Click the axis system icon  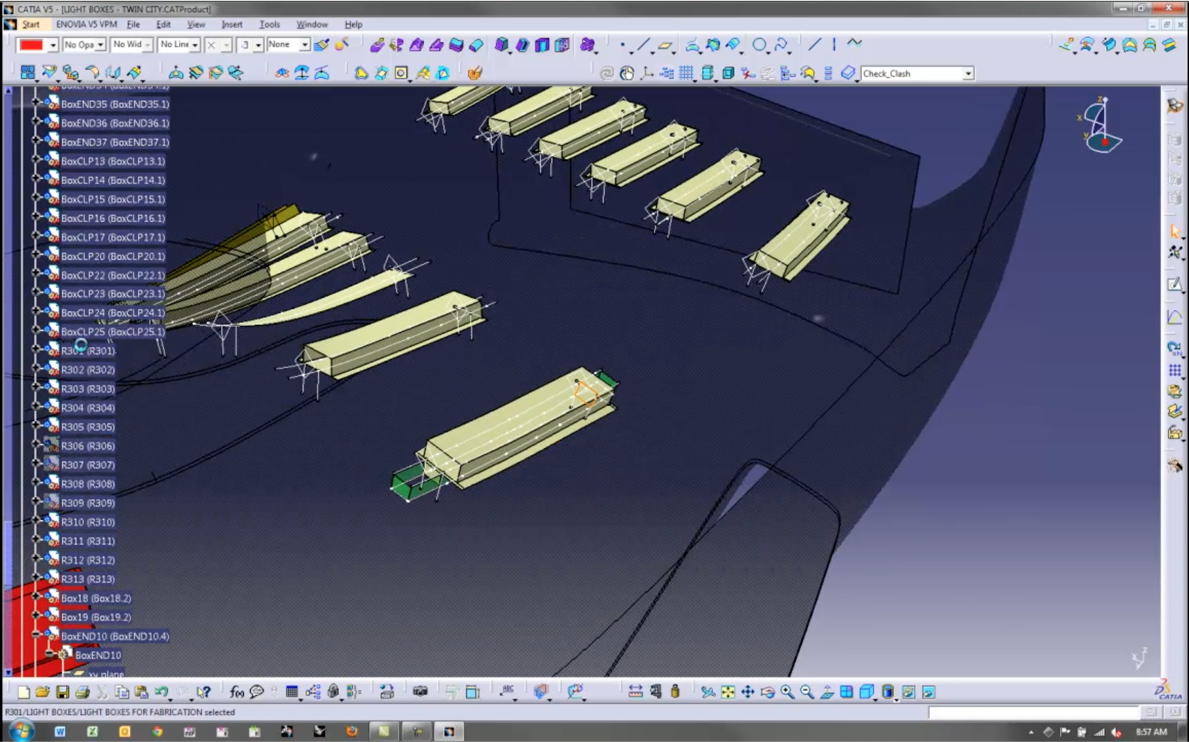(x=647, y=73)
